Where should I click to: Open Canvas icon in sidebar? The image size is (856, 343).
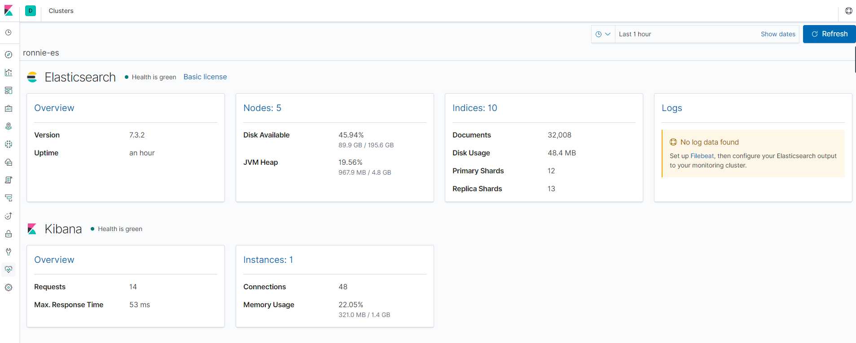click(x=9, y=108)
